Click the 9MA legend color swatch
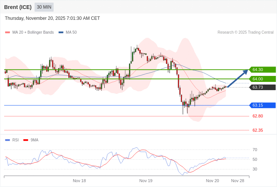Viewport: 277px width, 187px height. tap(26, 140)
